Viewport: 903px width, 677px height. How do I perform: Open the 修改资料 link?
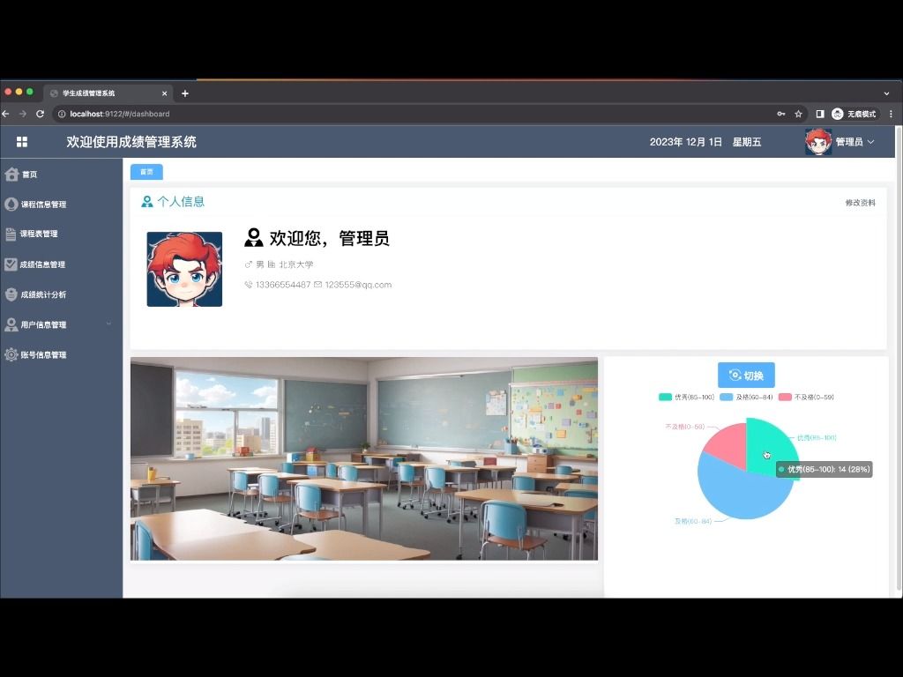coord(858,203)
